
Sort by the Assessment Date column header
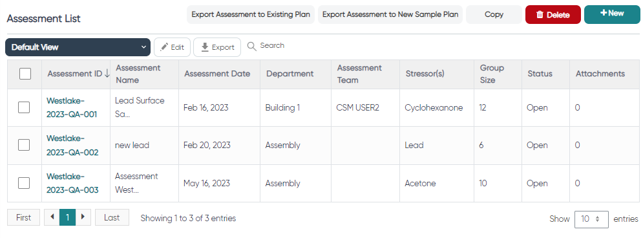217,74
